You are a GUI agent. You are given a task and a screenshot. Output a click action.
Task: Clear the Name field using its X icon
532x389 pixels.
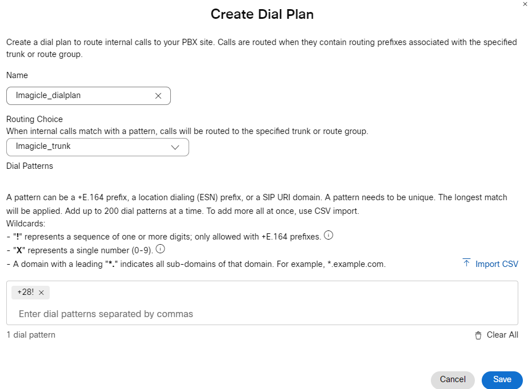(x=158, y=96)
